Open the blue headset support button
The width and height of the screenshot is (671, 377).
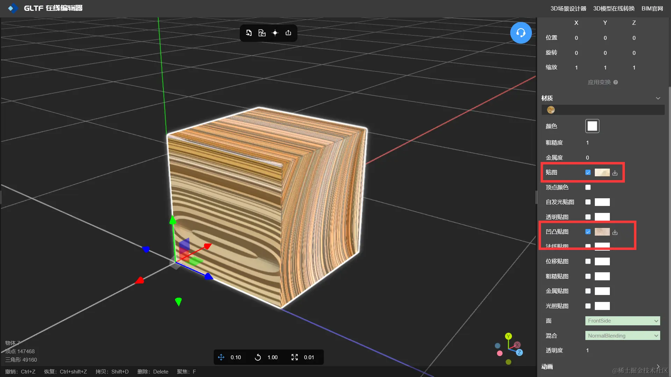[521, 33]
